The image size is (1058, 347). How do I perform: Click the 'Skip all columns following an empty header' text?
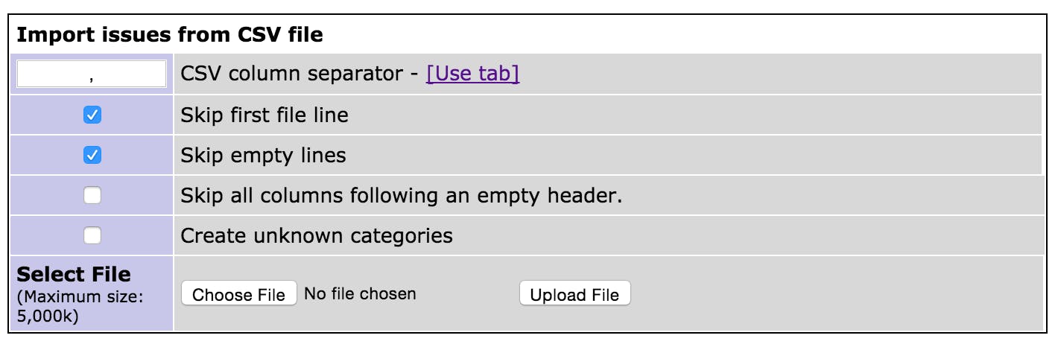401,196
